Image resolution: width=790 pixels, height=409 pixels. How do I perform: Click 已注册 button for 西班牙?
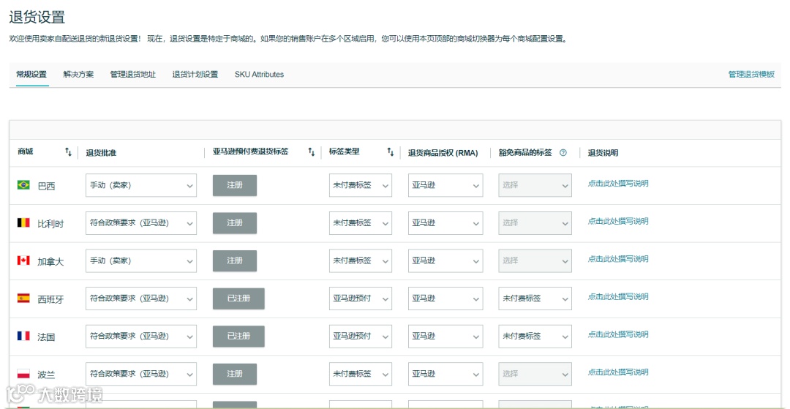tap(238, 299)
